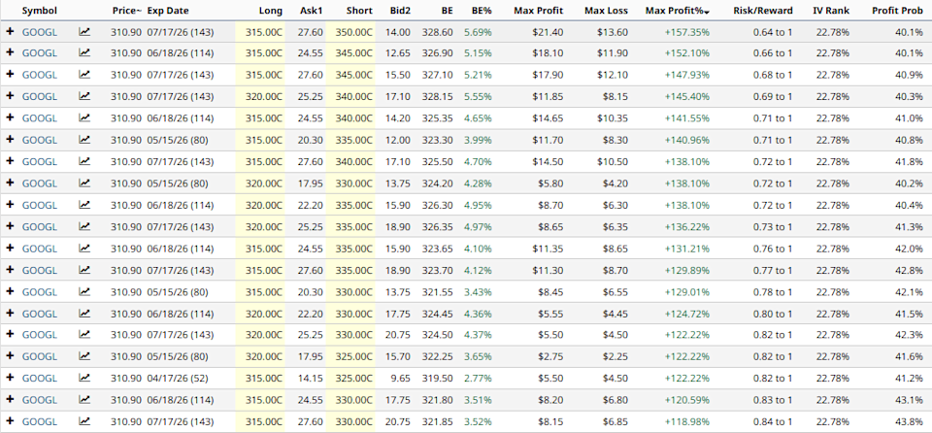Screen dimensions: 932x433
Task: Sort table by Price column header
Action: point(126,10)
